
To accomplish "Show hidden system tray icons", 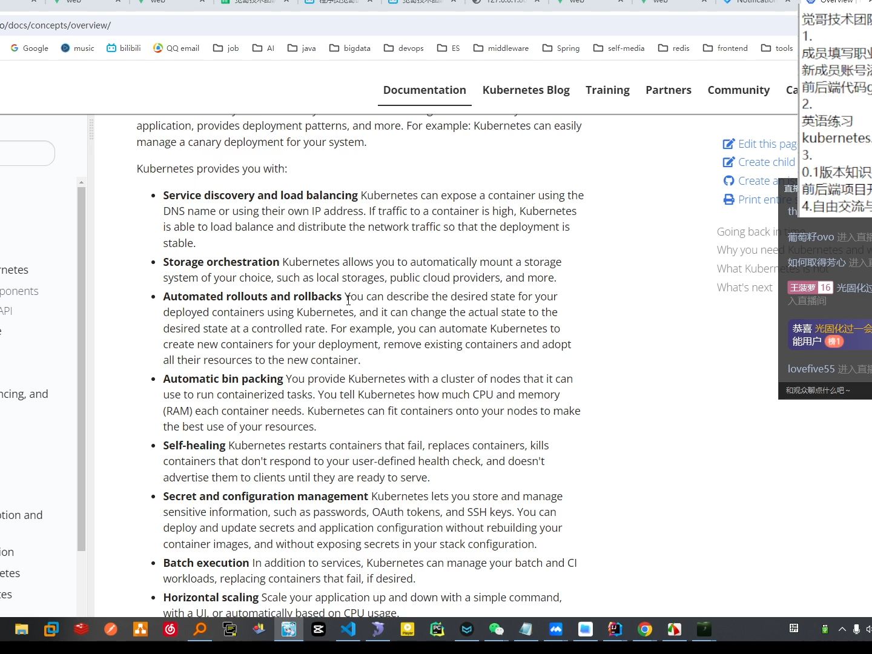I will pos(842,630).
